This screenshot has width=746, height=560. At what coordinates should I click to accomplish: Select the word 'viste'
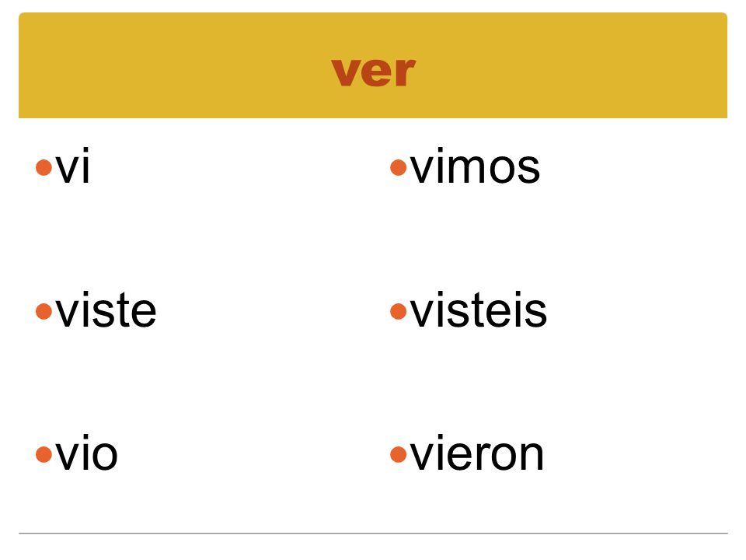(106, 310)
